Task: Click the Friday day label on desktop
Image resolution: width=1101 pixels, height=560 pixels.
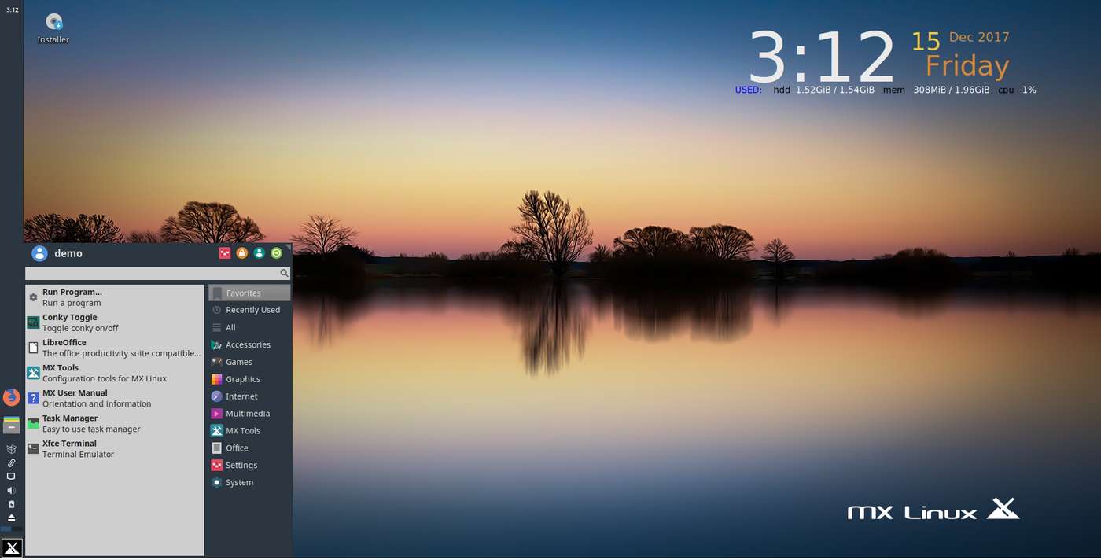Action: point(967,65)
